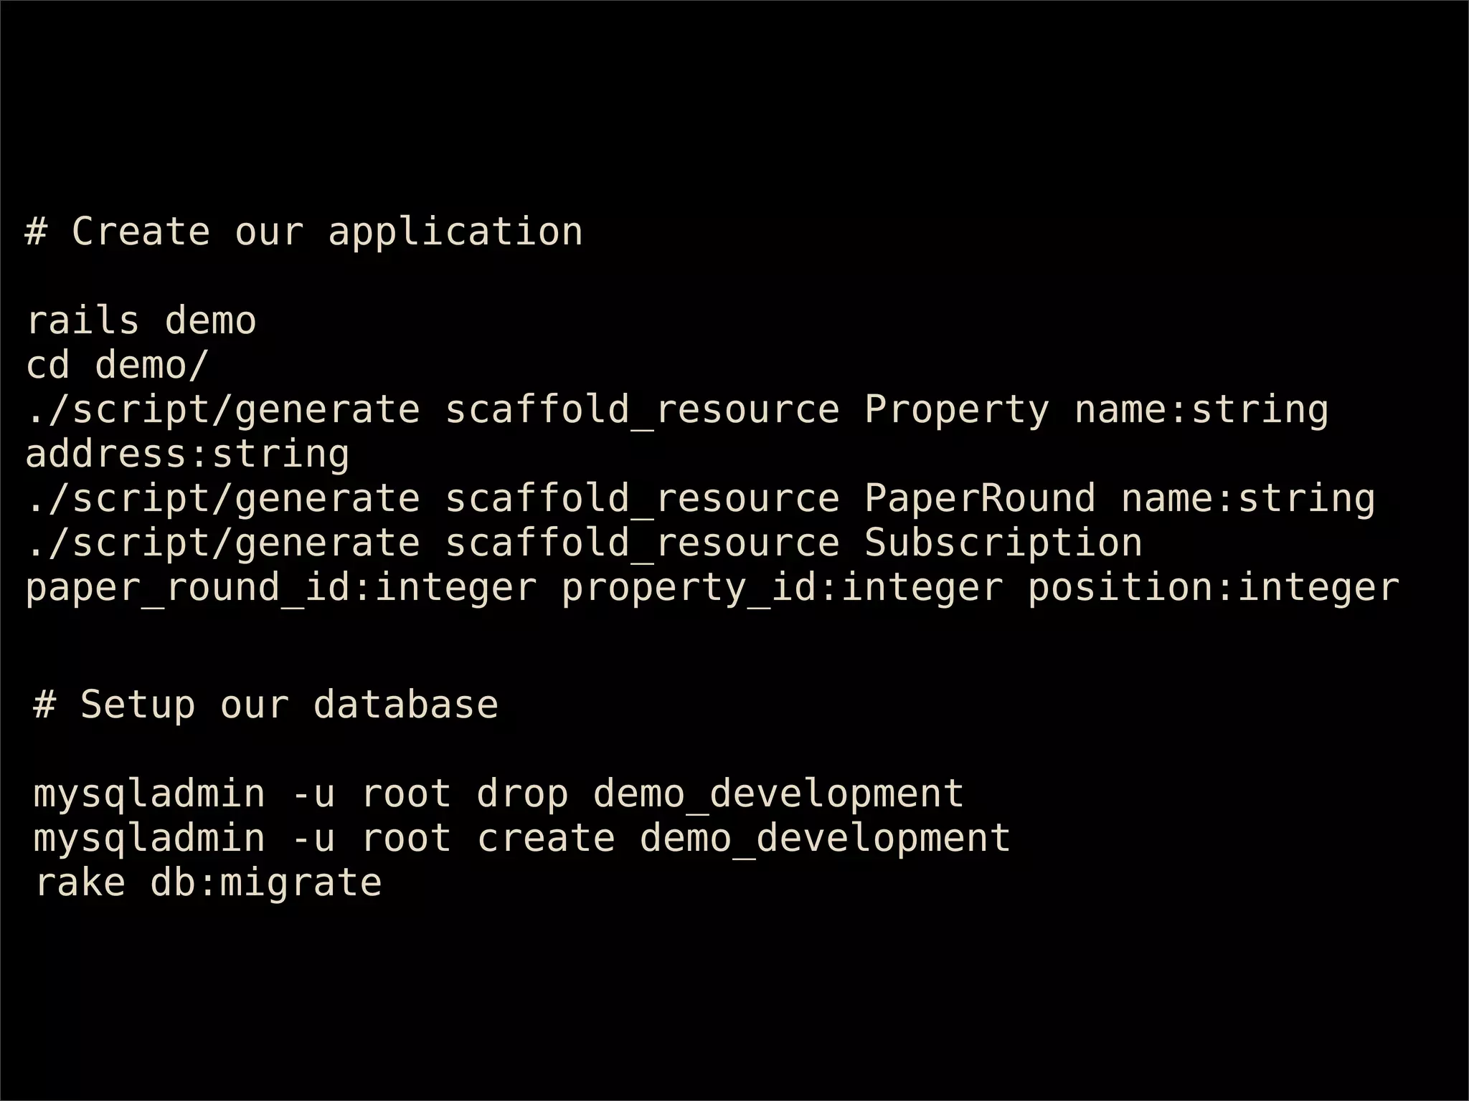Click the '# Create our application' comment line

coord(304,232)
